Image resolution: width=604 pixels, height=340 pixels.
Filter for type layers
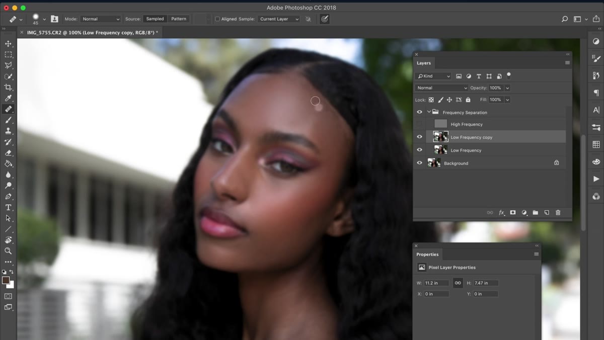coord(479,76)
